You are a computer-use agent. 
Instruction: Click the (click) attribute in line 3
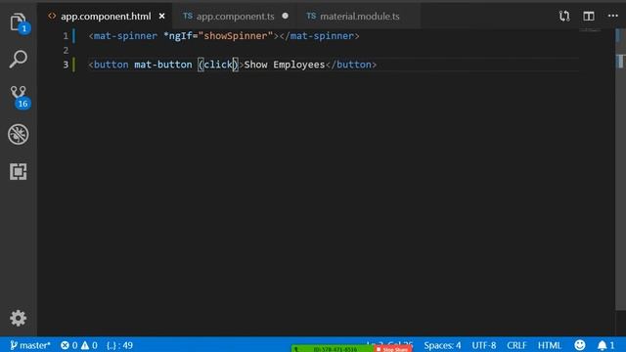click(x=218, y=65)
